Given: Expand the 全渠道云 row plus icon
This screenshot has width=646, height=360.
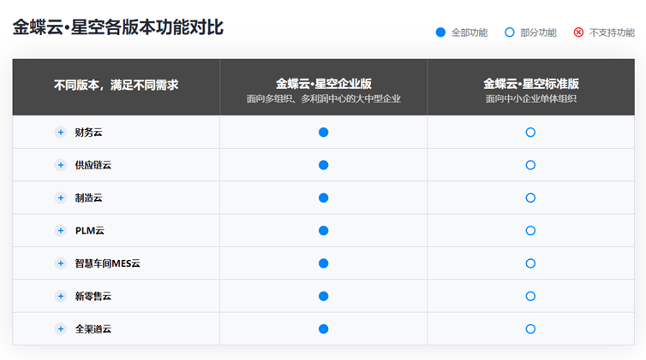Looking at the screenshot, I should pyautogui.click(x=61, y=328).
